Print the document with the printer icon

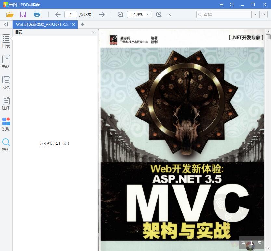coord(37,15)
